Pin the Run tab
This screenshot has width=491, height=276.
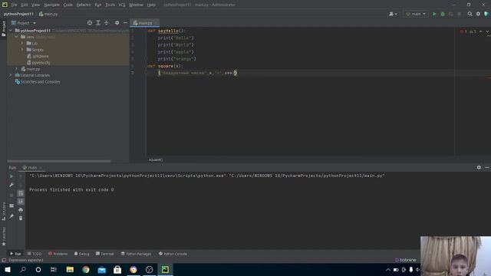(12, 216)
